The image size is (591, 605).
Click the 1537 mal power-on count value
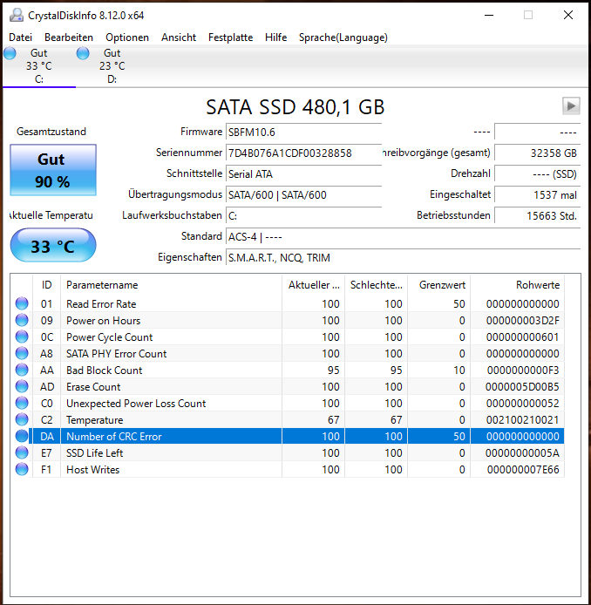point(537,195)
